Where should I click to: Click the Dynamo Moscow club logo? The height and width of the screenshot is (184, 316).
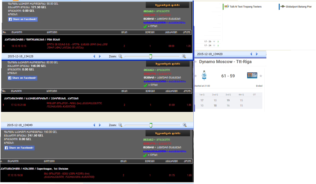[x=204, y=75]
